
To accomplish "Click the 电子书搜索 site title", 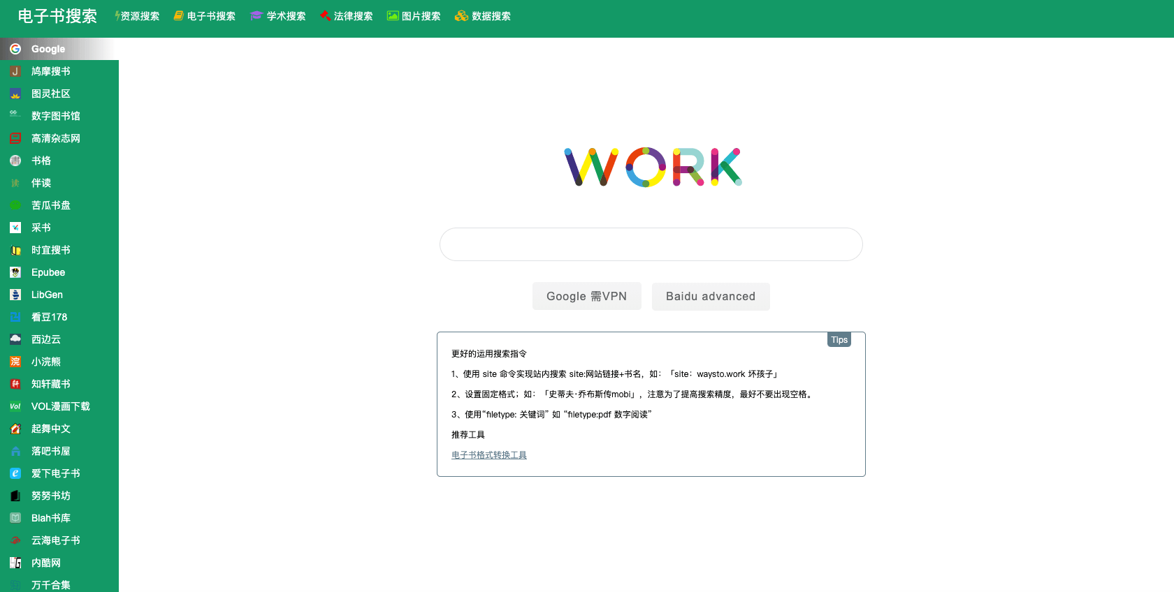I will tap(57, 16).
